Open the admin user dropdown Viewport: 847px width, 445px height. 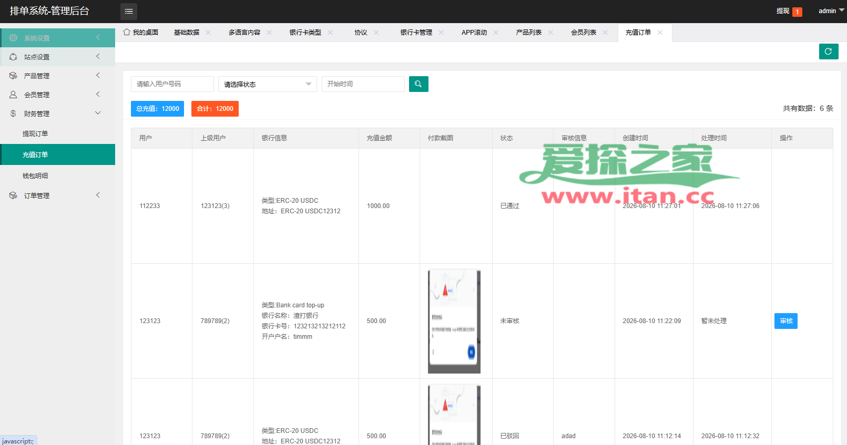pyautogui.click(x=831, y=11)
